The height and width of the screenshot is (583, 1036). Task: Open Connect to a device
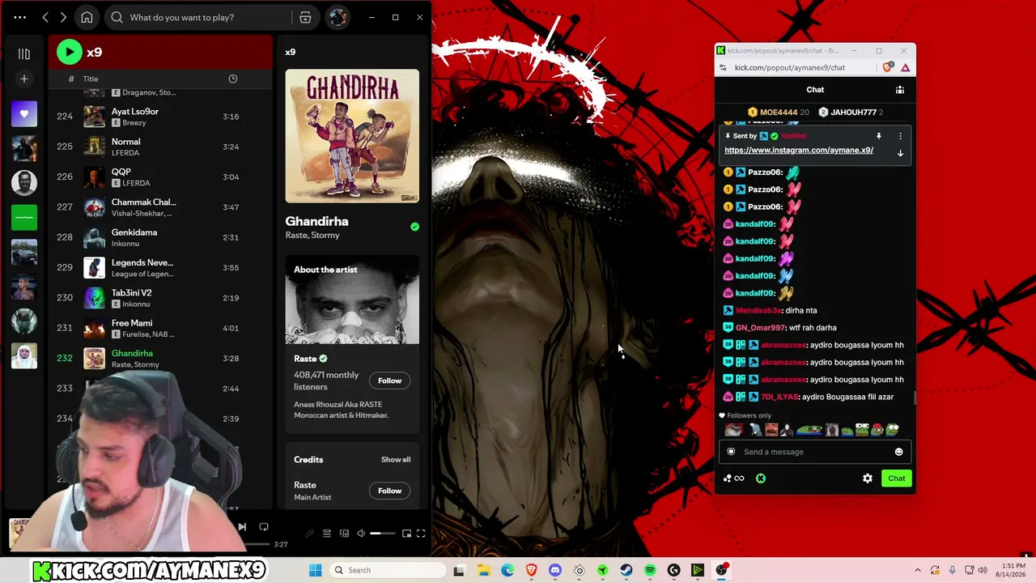click(x=344, y=534)
